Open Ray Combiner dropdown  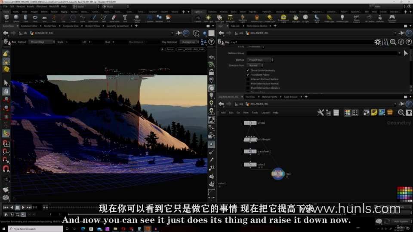pos(189,42)
